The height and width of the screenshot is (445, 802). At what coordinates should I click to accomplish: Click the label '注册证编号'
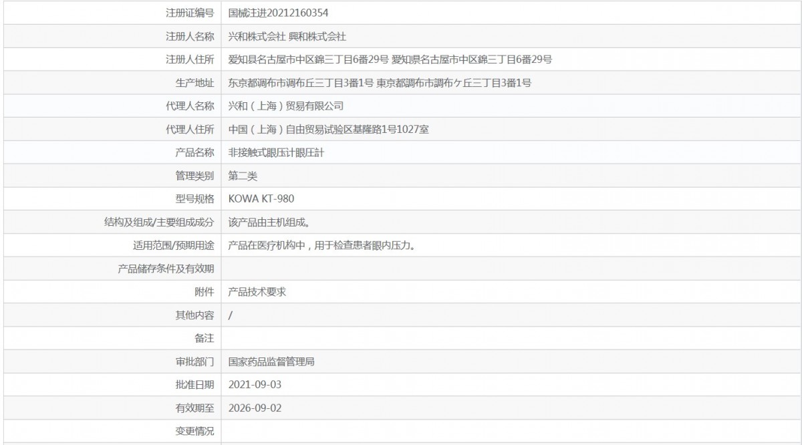190,13
